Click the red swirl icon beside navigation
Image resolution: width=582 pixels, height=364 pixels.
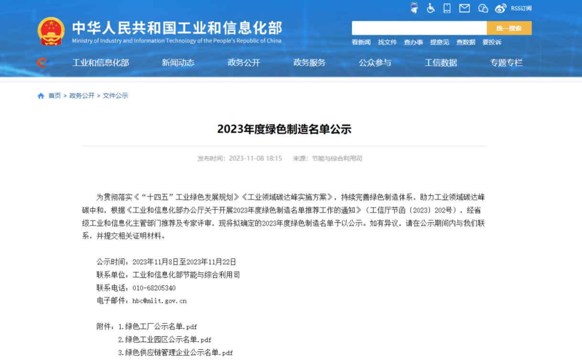point(43,62)
